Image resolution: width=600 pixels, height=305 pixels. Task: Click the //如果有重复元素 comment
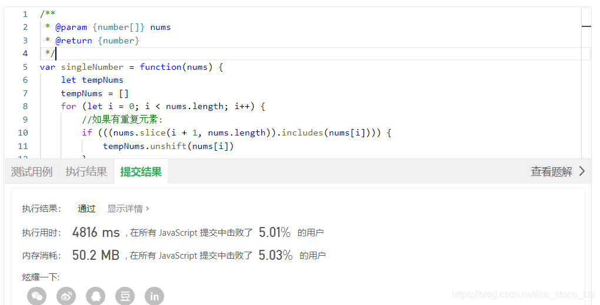[x=122, y=120]
